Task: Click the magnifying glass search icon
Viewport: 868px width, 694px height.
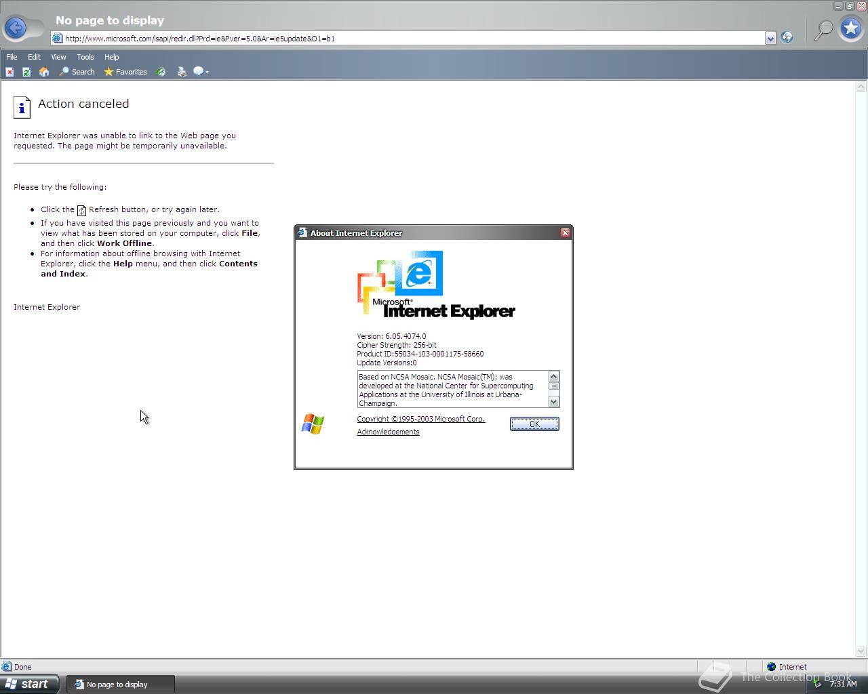Action: pyautogui.click(x=823, y=29)
